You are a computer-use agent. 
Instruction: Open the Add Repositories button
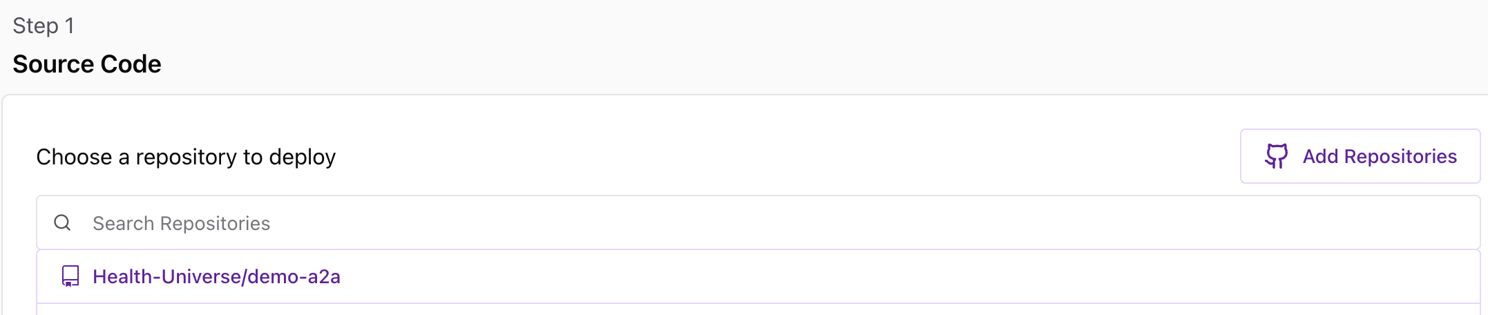(1360, 156)
